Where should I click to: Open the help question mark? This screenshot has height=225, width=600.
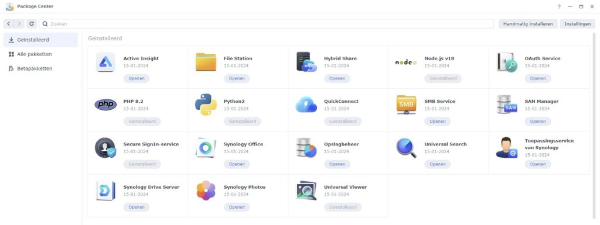tap(559, 6)
